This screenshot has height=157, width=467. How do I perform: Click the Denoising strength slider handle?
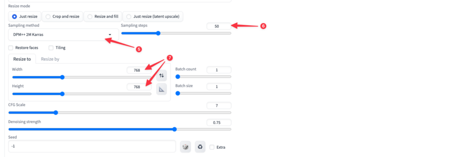coord(174,129)
